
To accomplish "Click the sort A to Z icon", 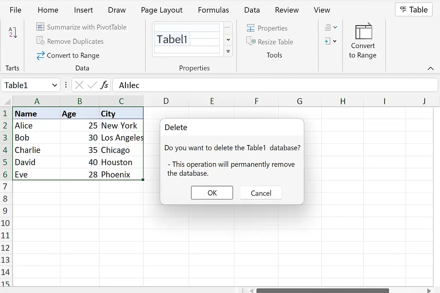I will click(13, 33).
